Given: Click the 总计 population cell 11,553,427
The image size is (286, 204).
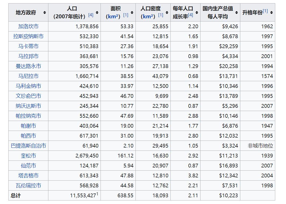Looking at the screenshot, I should coord(83,196).
